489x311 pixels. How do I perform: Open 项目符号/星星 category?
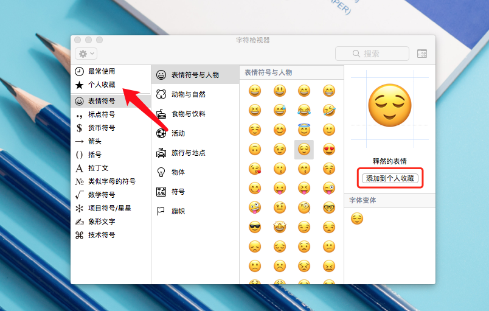[x=111, y=208]
